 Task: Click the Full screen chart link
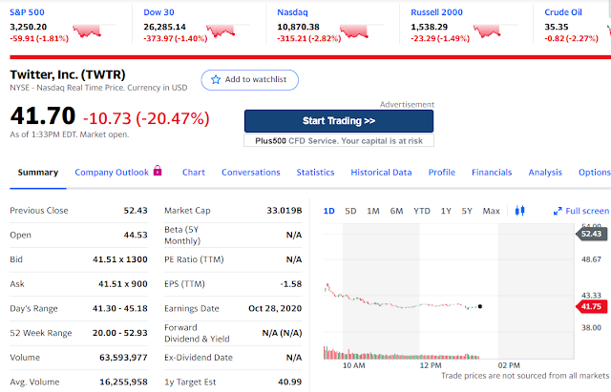pyautogui.click(x=587, y=211)
